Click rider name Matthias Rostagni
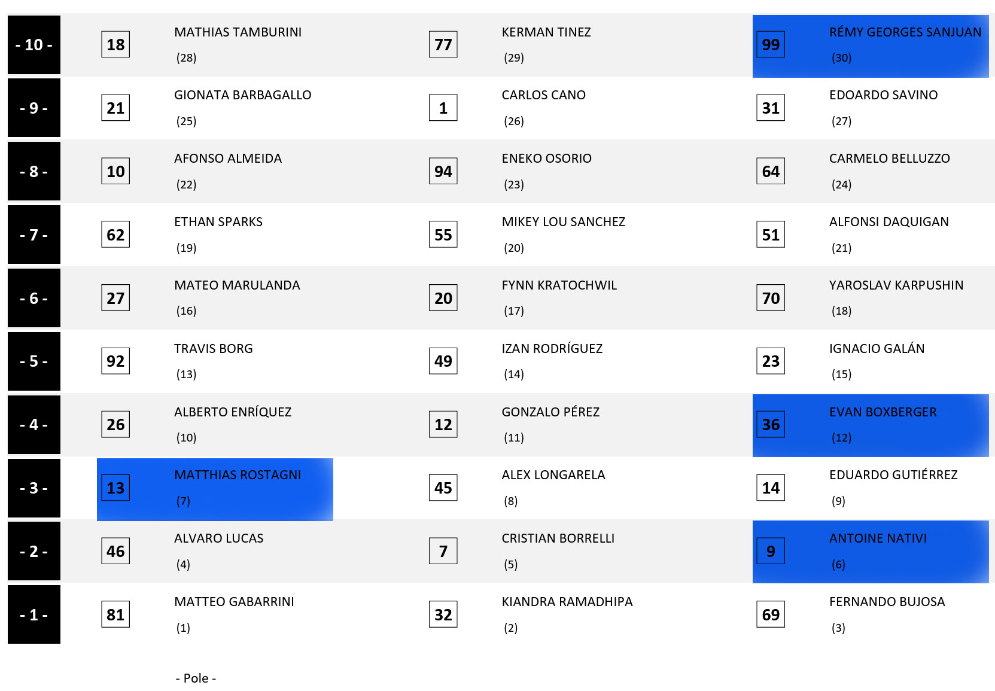The image size is (995, 691). 238,475
